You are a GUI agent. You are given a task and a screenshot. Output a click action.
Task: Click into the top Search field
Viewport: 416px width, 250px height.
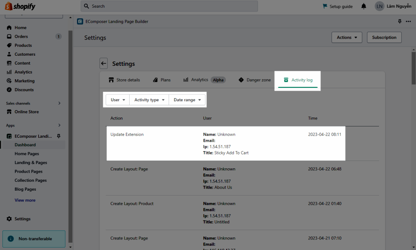click(169, 6)
